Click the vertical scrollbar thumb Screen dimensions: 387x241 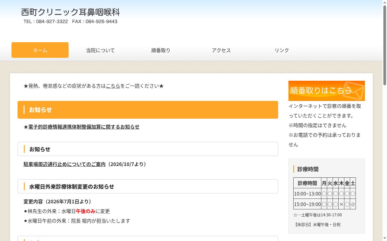tap(385, 45)
